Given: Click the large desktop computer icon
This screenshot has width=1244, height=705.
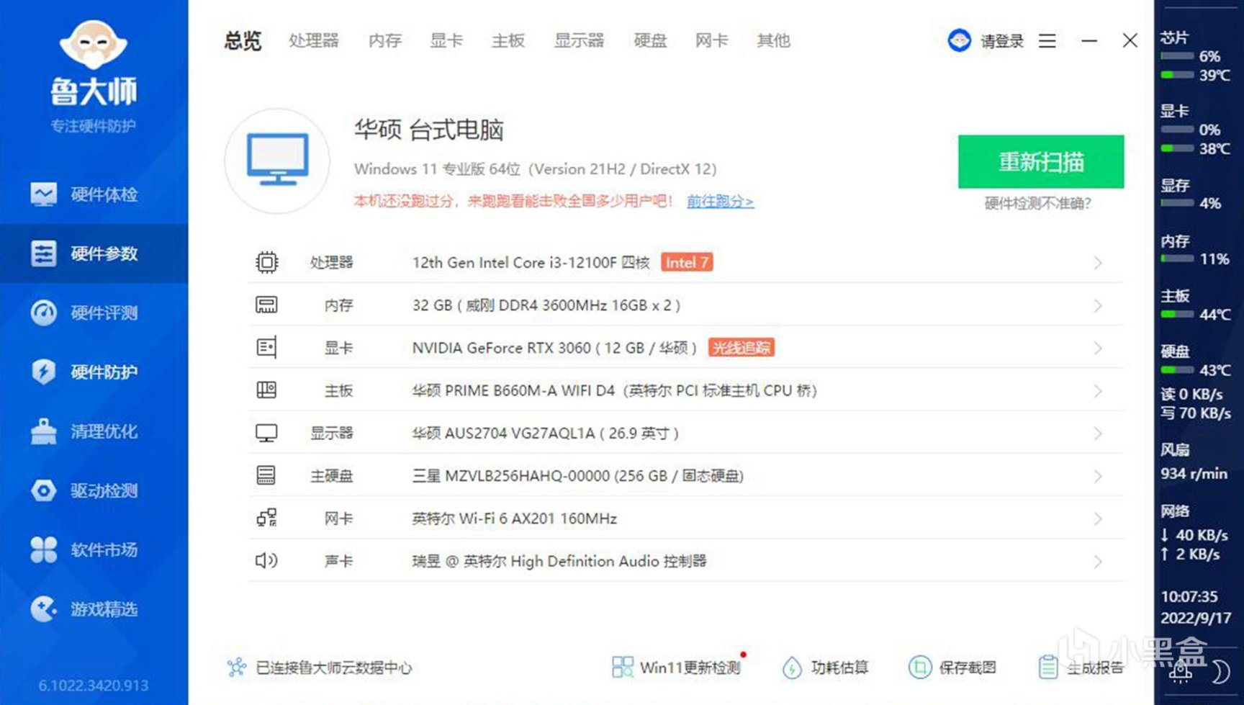Looking at the screenshot, I should point(277,161).
